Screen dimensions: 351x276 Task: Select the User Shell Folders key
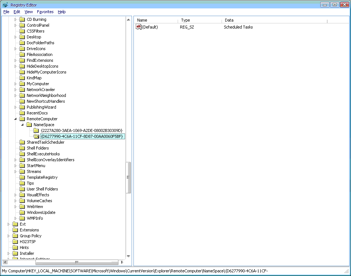[x=42, y=189]
